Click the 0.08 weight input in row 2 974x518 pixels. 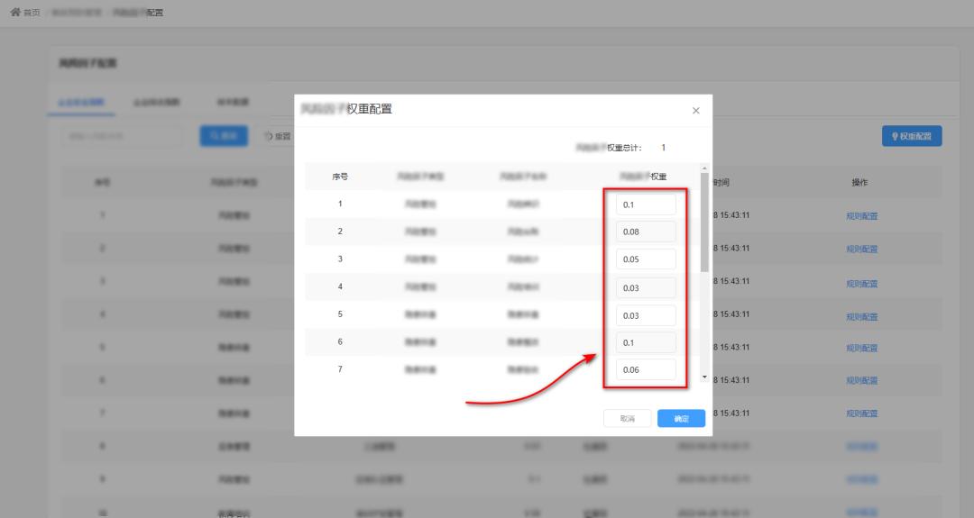pos(646,232)
